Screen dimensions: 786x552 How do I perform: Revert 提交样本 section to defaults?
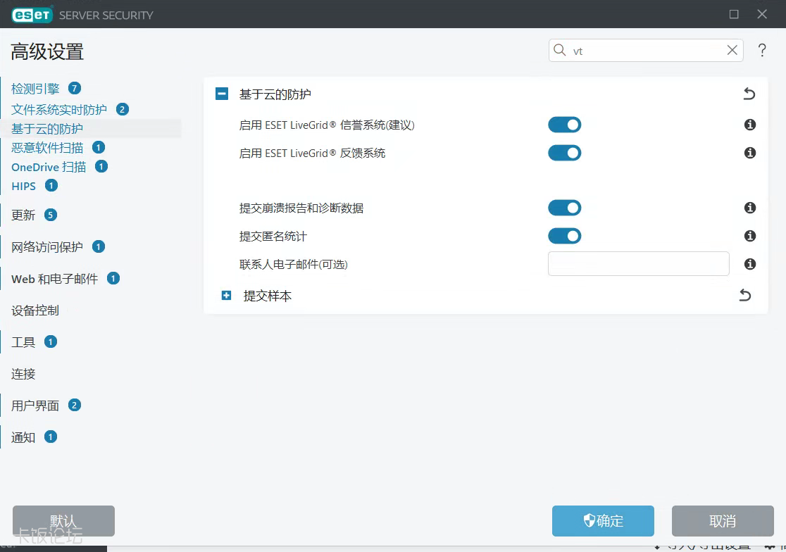pyautogui.click(x=745, y=295)
